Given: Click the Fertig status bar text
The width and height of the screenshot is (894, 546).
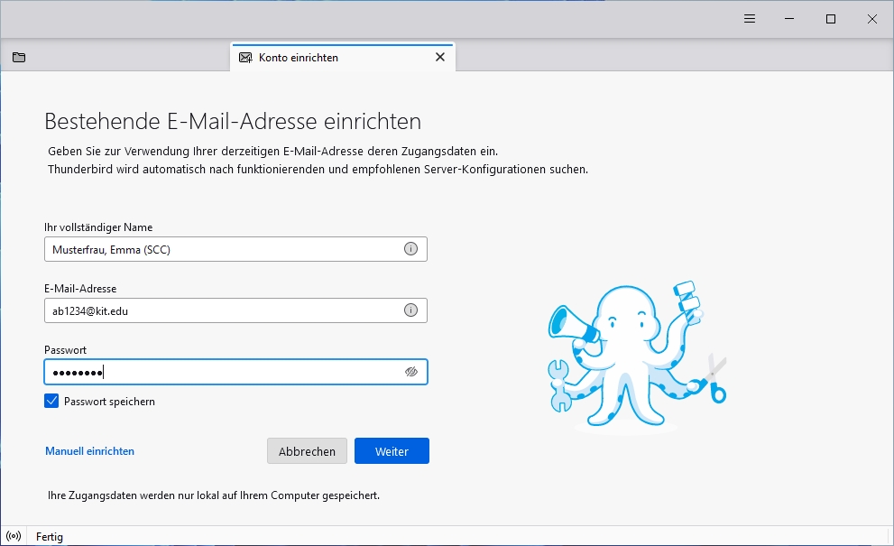Looking at the screenshot, I should coord(50,537).
